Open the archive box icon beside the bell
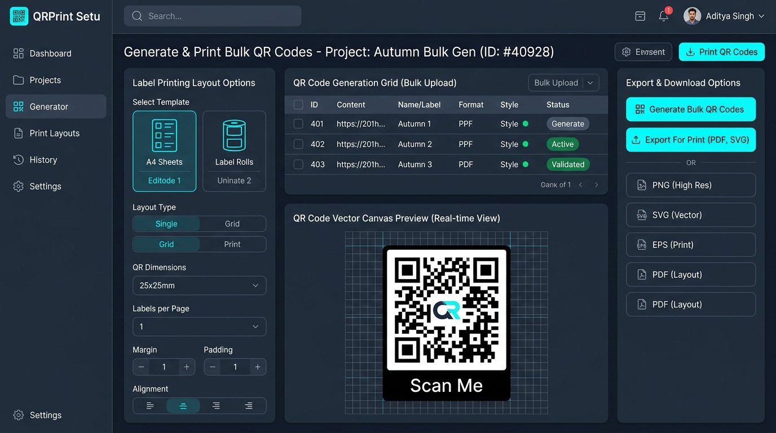776x433 pixels. [640, 16]
